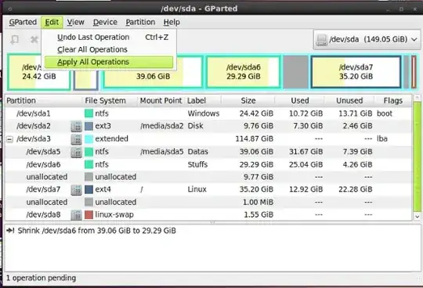Click the pending Shrink operation icon
Viewport: 423px width, 288px height.
coord(10,231)
